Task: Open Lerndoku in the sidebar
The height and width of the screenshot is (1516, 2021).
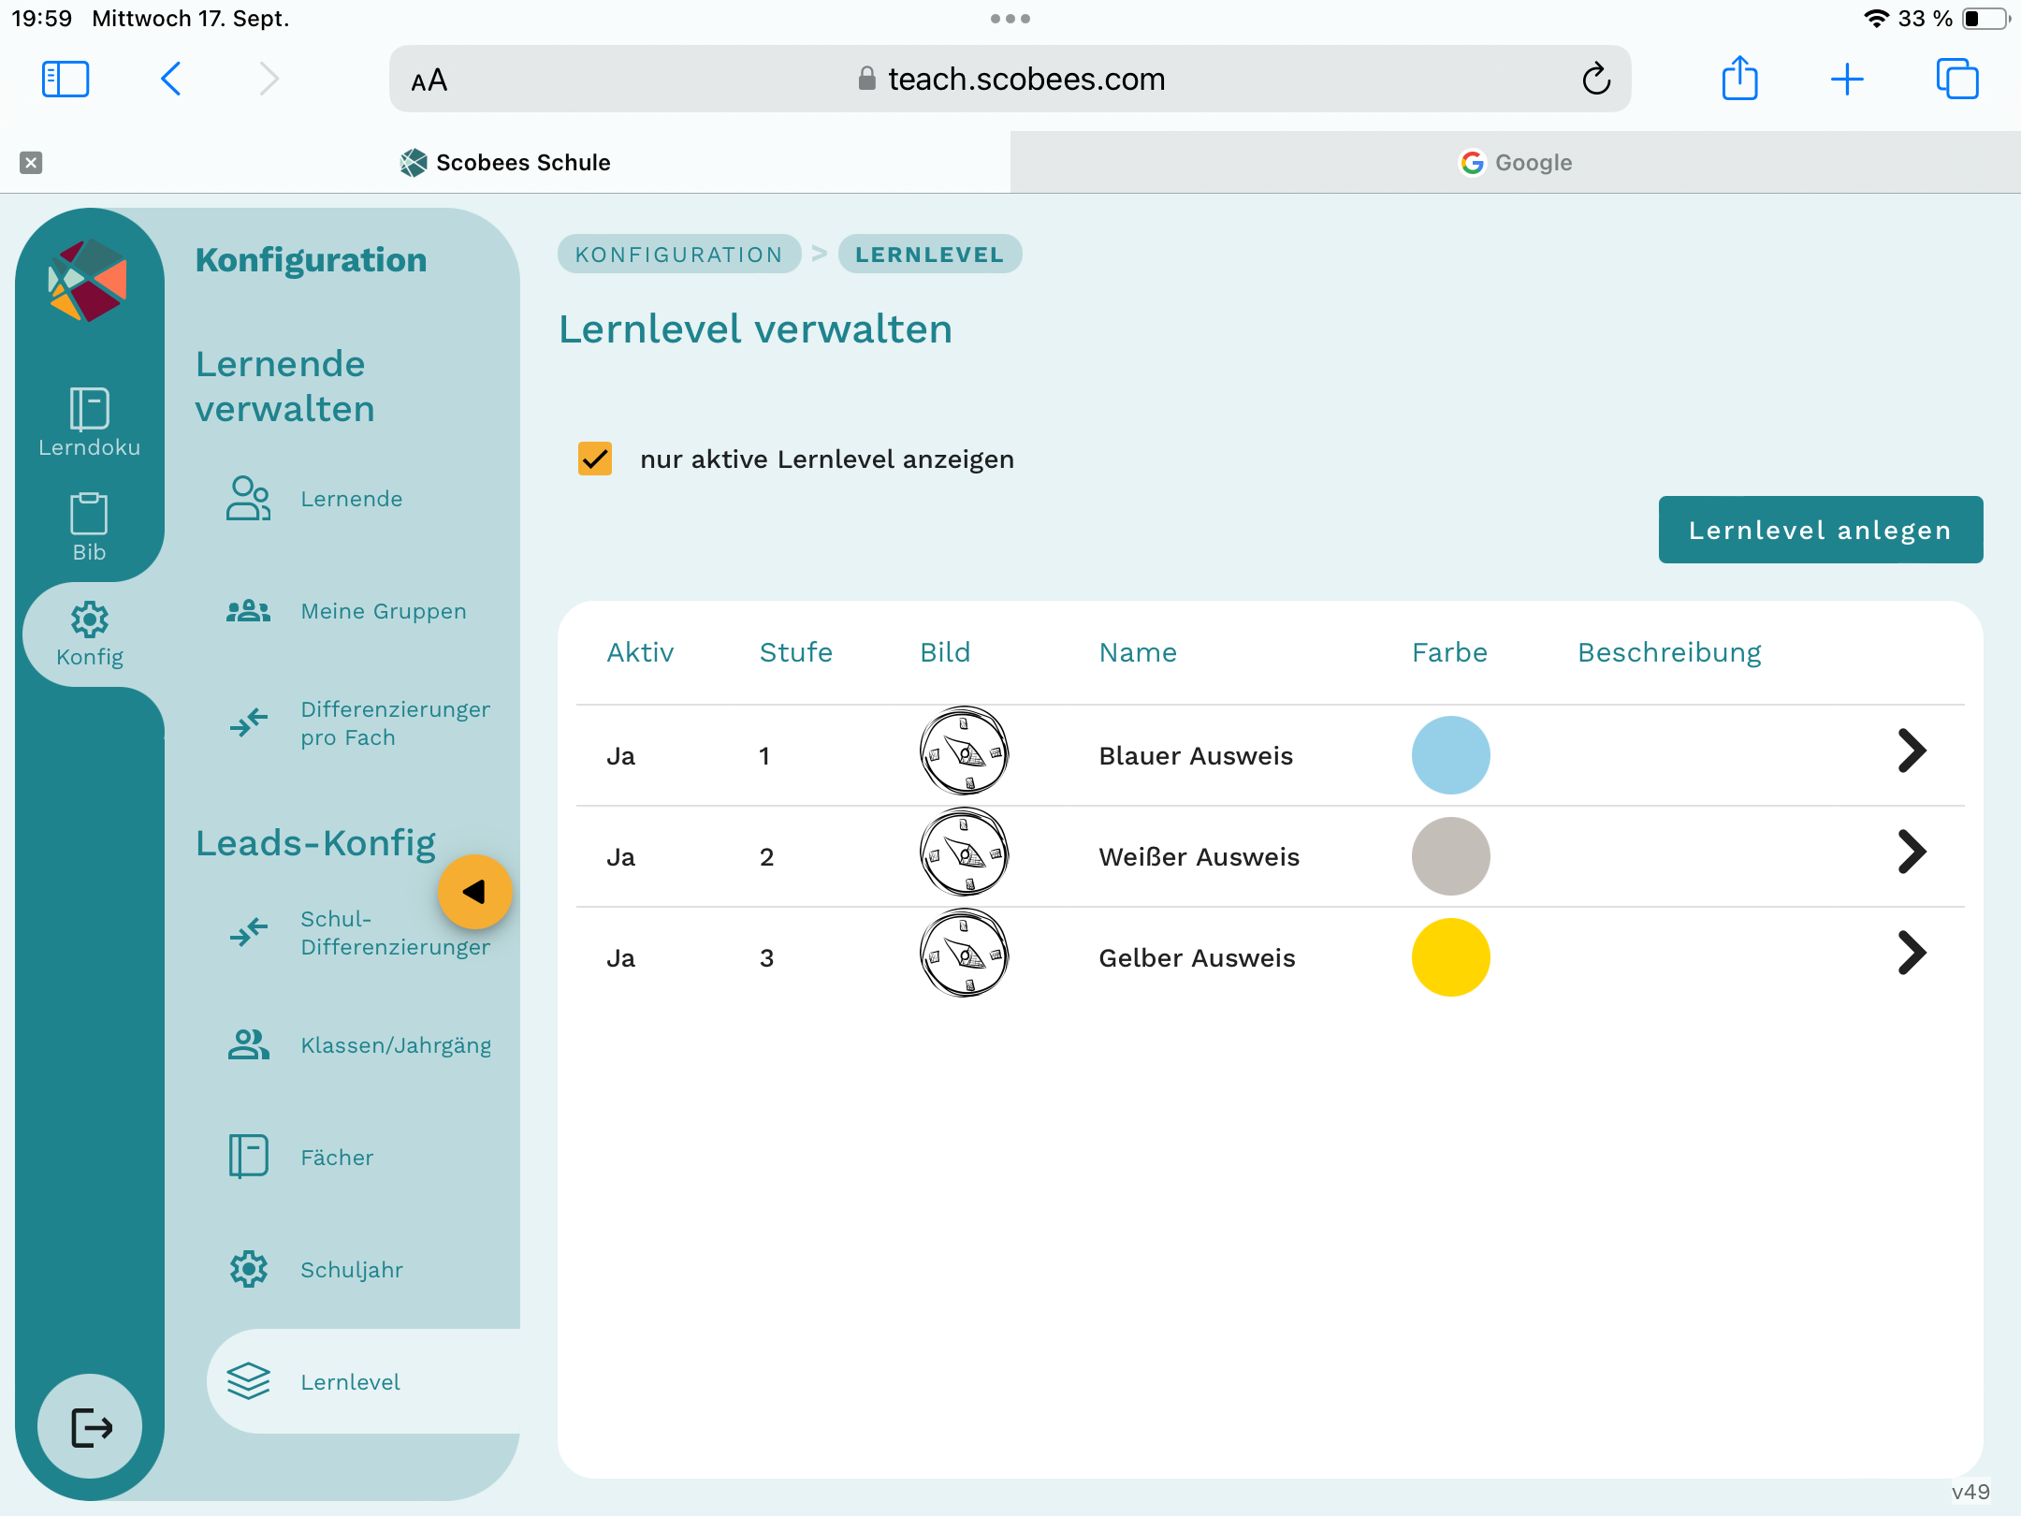Action: coord(89,421)
